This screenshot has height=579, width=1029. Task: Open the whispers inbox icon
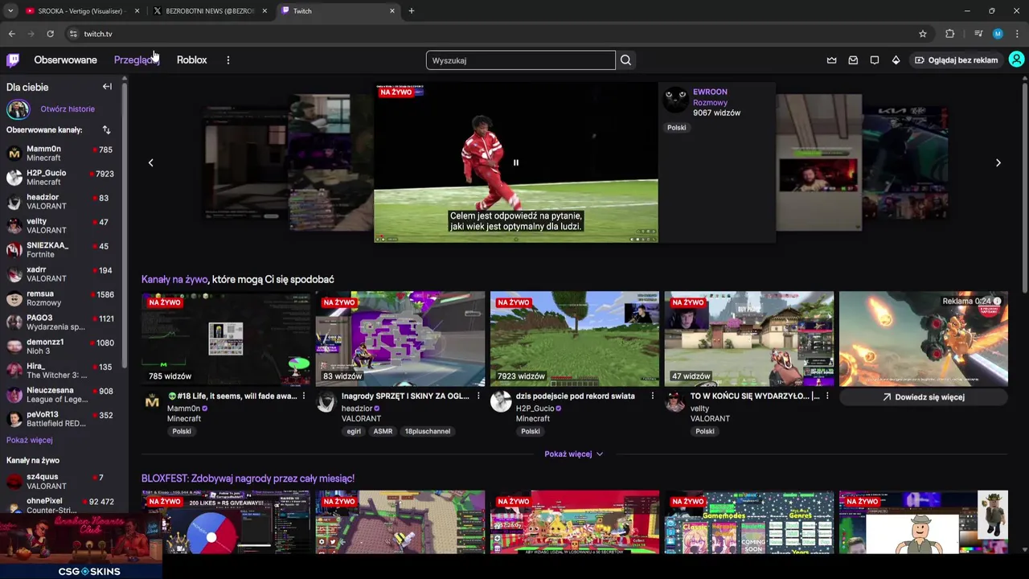(853, 60)
